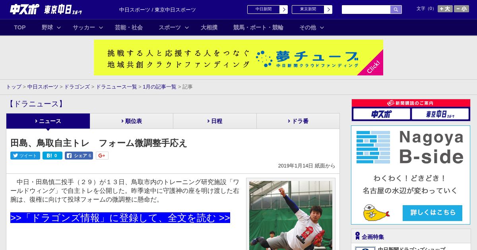Go to TOP in navigation bar
Image resolution: width=477 pixels, height=250 pixels.
click(20, 27)
